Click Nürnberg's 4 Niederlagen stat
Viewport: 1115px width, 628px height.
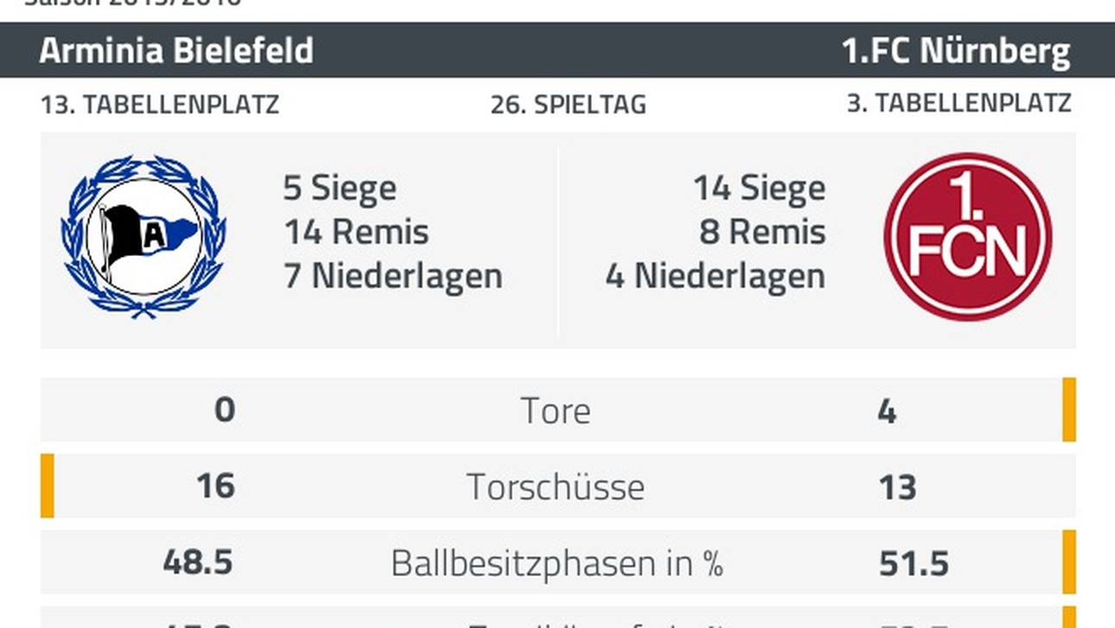(715, 276)
